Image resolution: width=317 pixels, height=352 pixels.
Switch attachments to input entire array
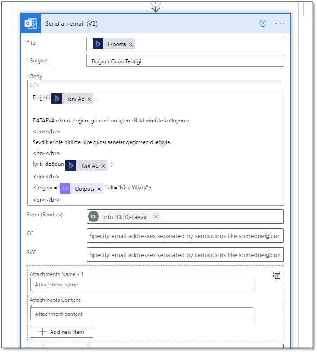[277, 275]
